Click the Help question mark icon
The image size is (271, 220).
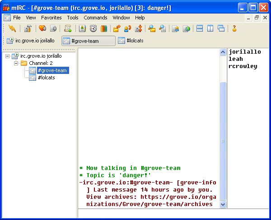tap(234, 28)
